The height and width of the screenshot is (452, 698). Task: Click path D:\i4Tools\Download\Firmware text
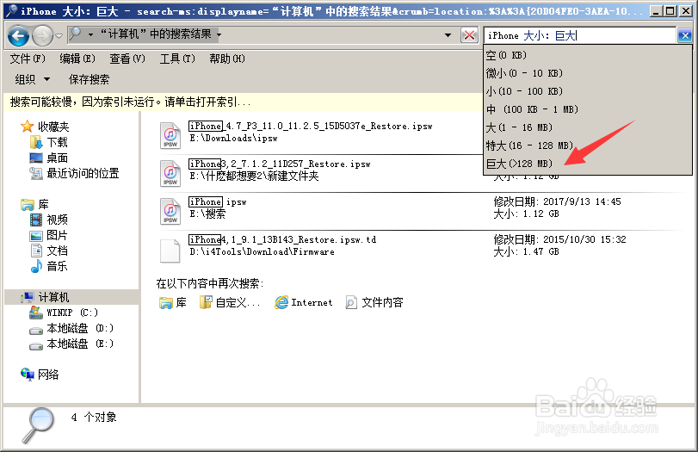[263, 251]
